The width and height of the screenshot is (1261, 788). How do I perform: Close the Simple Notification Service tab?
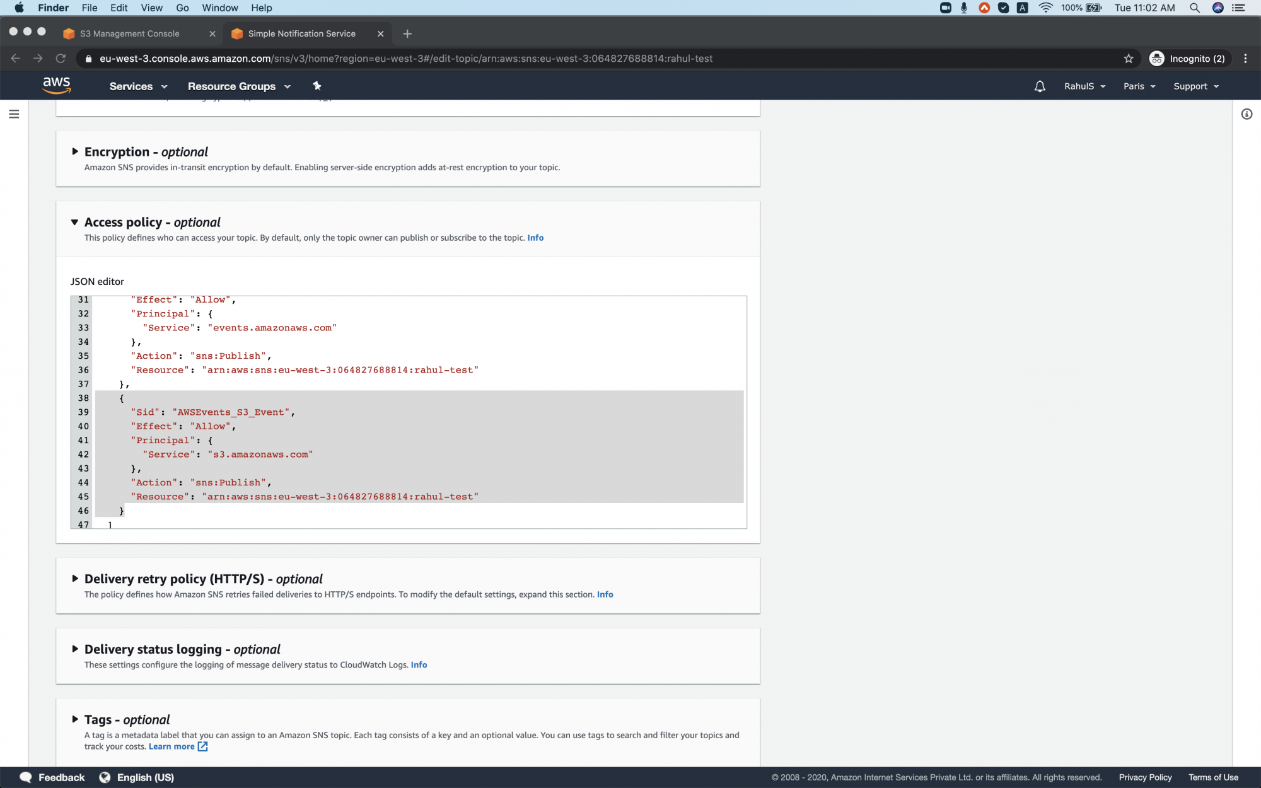(380, 34)
